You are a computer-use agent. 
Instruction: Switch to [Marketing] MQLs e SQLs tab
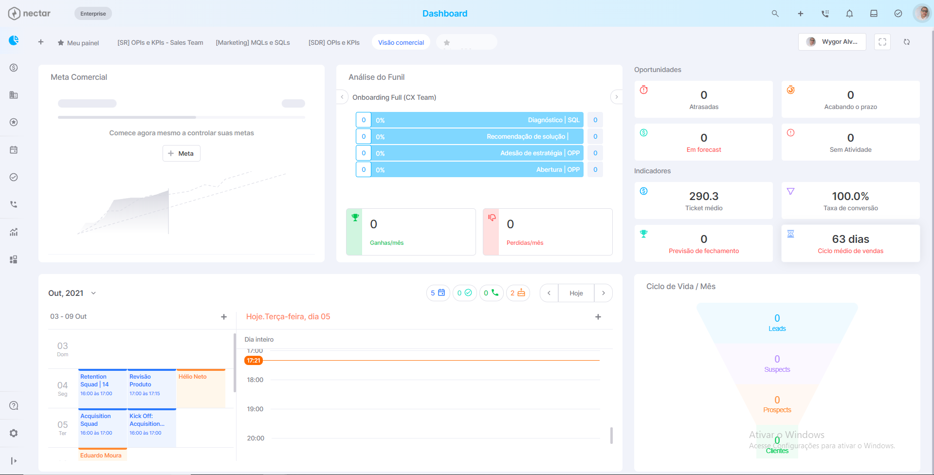253,42
